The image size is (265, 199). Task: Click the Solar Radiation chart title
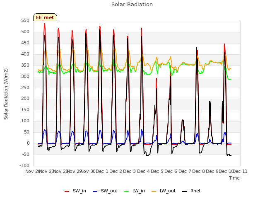pos(132,5)
